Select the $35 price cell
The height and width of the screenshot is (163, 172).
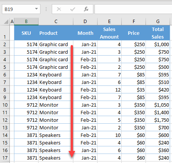133,90
